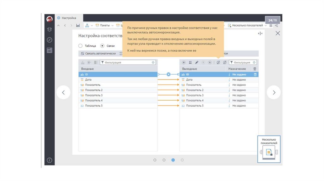
Task: Click the add field plus icon in output toolbar
Action: click(x=184, y=62)
